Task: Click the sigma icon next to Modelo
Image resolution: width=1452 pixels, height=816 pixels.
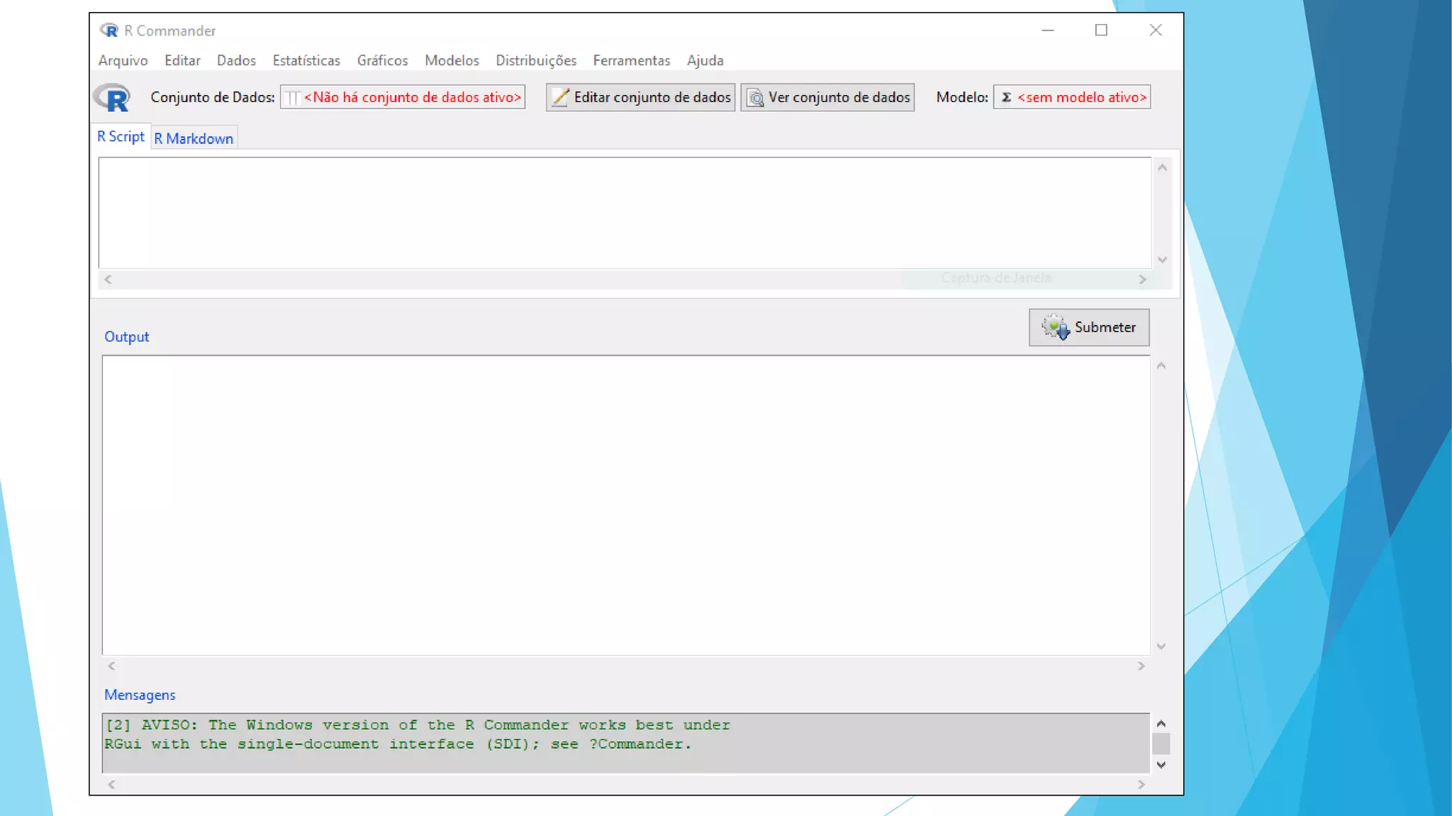Action: coord(1006,97)
